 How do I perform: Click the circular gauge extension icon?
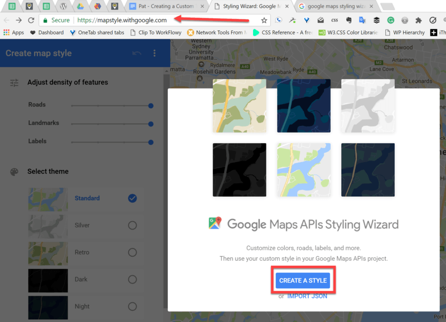click(433, 20)
